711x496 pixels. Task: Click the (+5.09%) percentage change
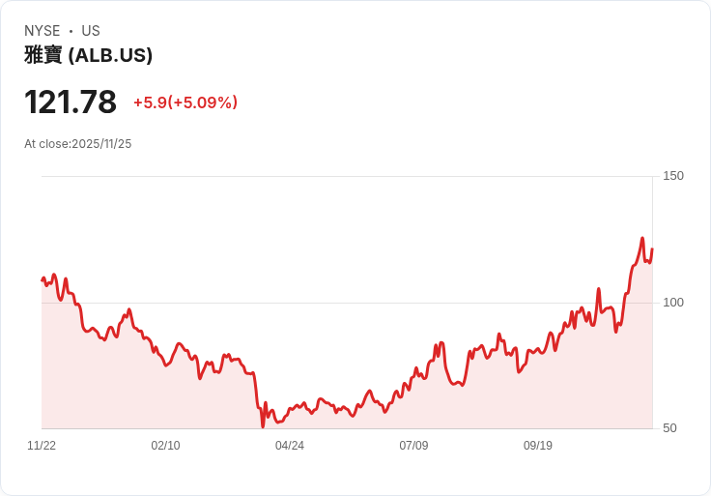pos(203,102)
